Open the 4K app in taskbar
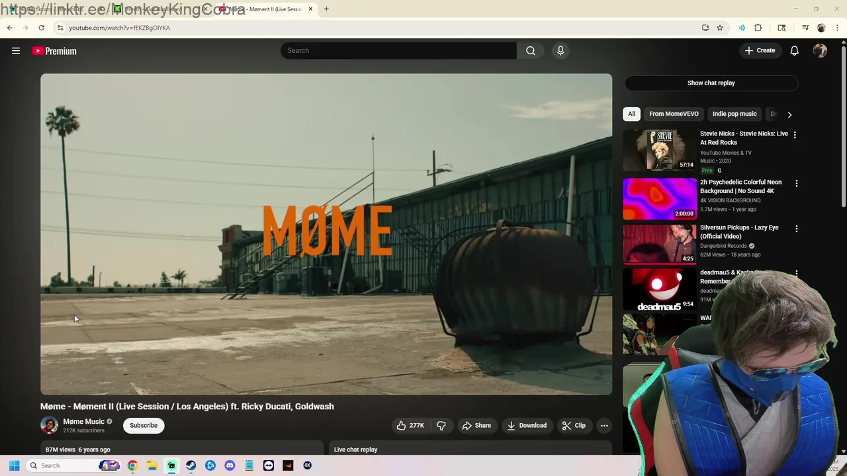847x476 pixels. pos(308,465)
